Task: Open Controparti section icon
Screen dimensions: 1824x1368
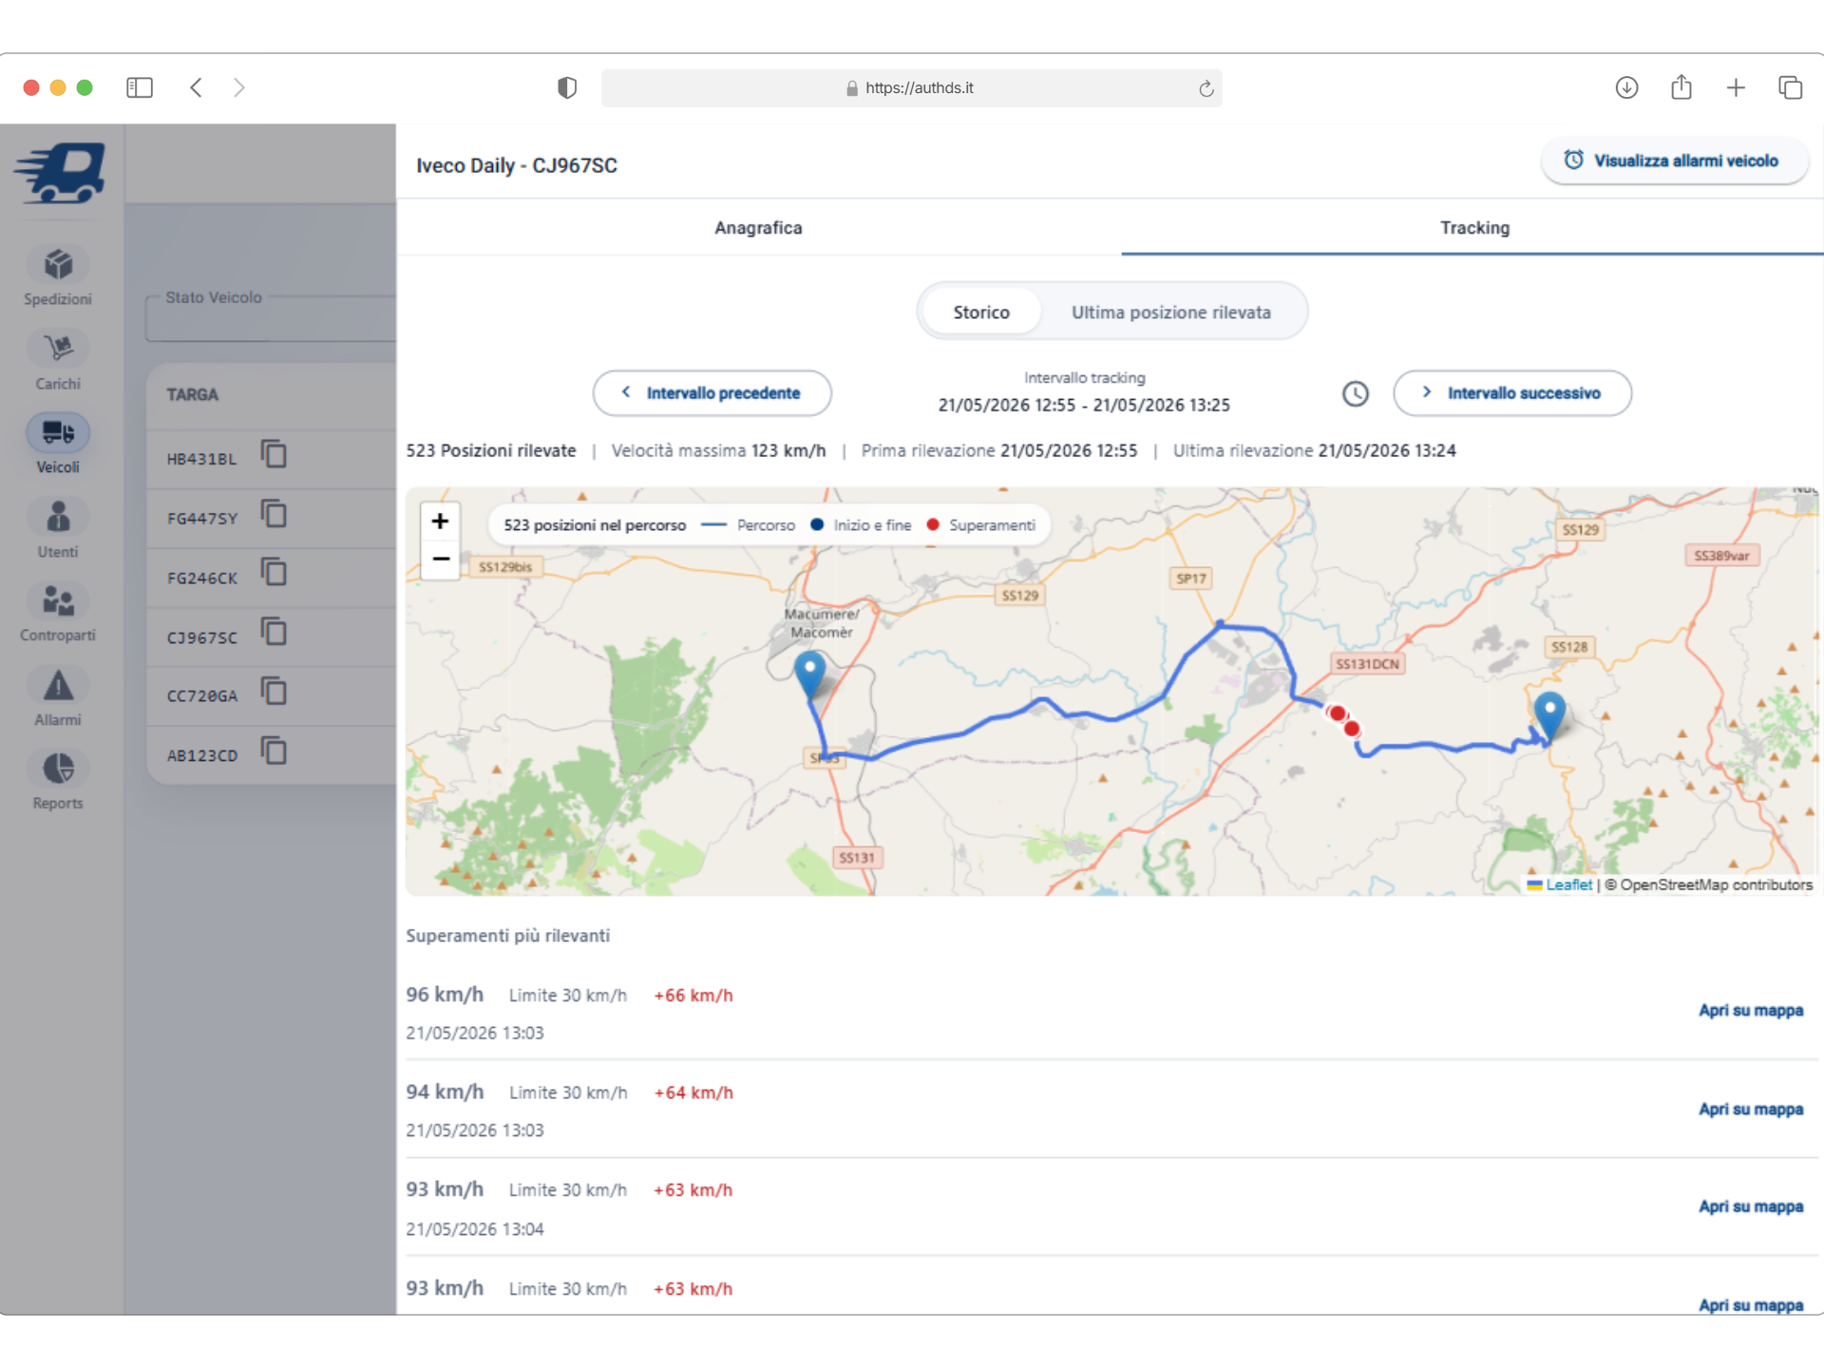Action: 58,600
